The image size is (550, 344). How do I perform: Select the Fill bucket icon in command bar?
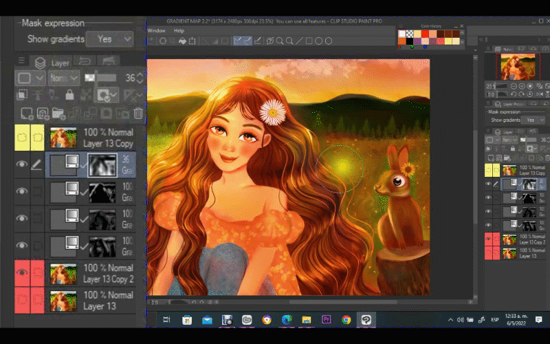pyautogui.click(x=182, y=41)
